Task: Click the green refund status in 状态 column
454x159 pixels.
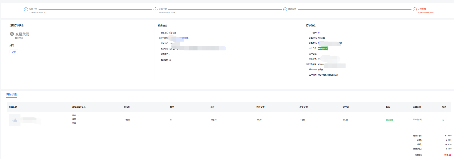Action: click(389, 120)
